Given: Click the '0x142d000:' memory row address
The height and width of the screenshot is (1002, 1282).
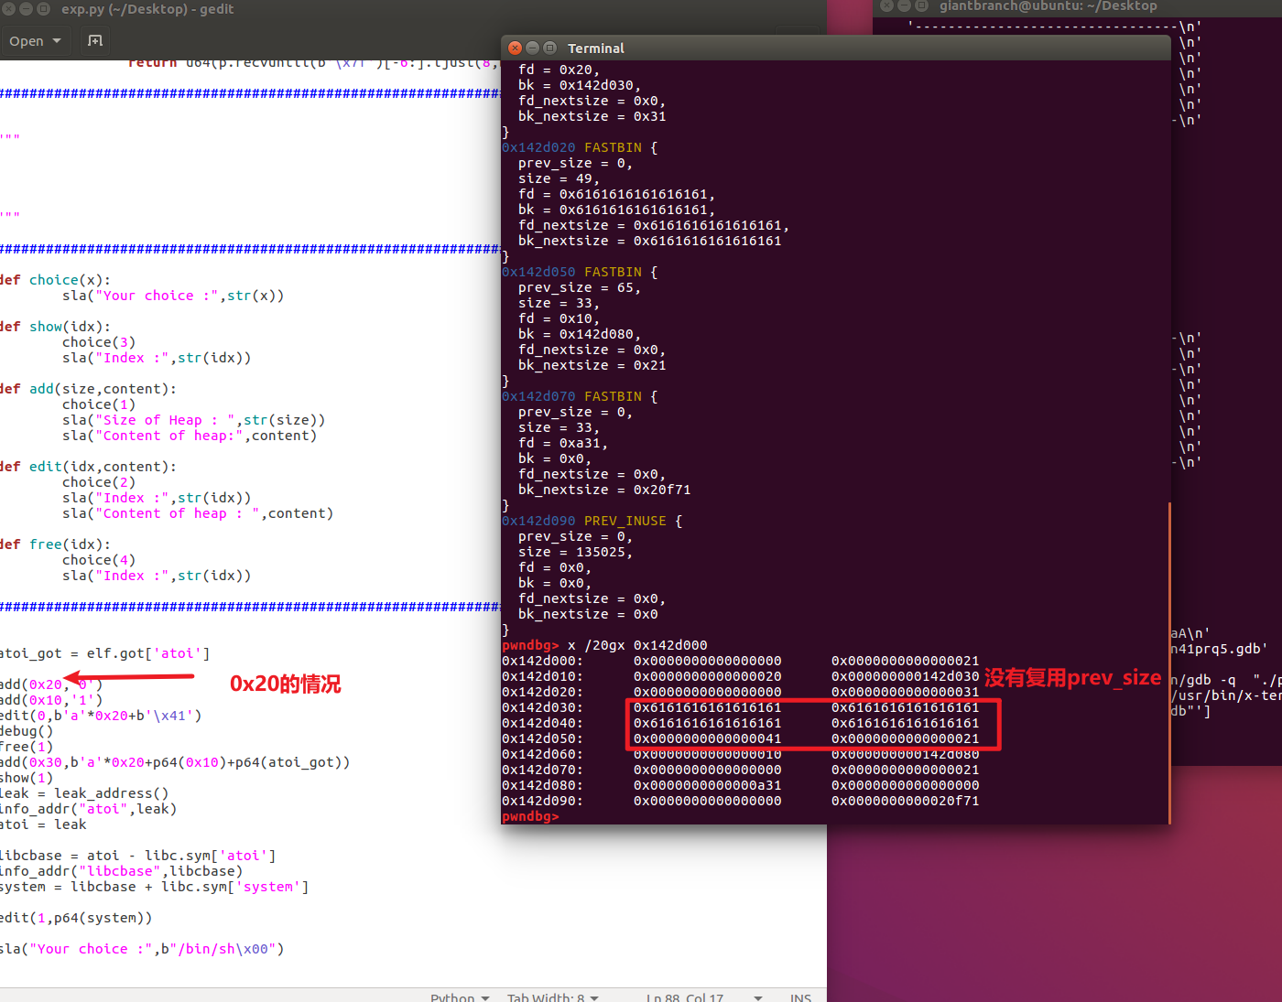Looking at the screenshot, I should click(542, 661).
